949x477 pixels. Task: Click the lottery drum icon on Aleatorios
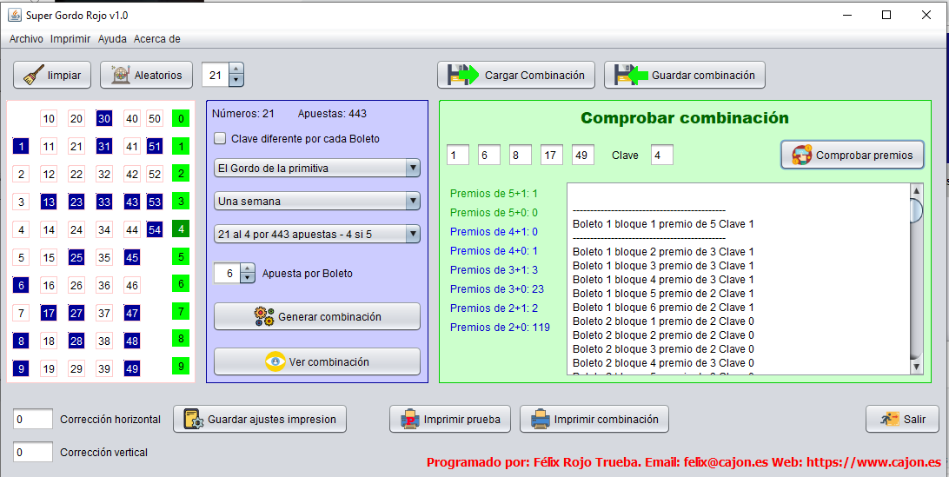(x=121, y=76)
